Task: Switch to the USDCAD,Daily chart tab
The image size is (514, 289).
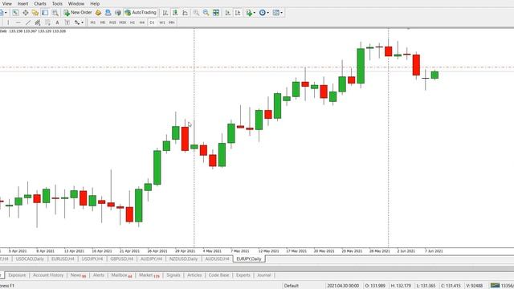Action: pyautogui.click(x=30, y=258)
